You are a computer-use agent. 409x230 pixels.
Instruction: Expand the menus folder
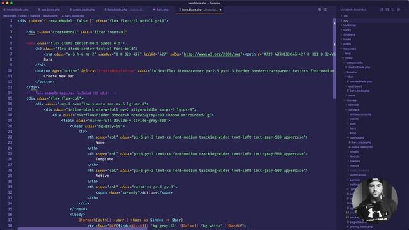(x=355, y=166)
